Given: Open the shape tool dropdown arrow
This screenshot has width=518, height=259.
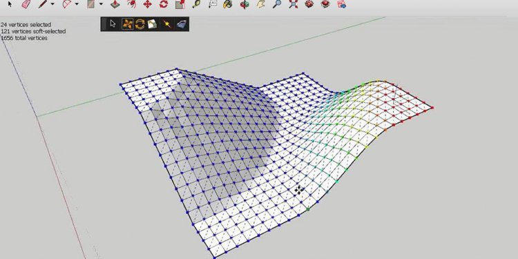Looking at the screenshot, I should pyautogui.click(x=101, y=4).
